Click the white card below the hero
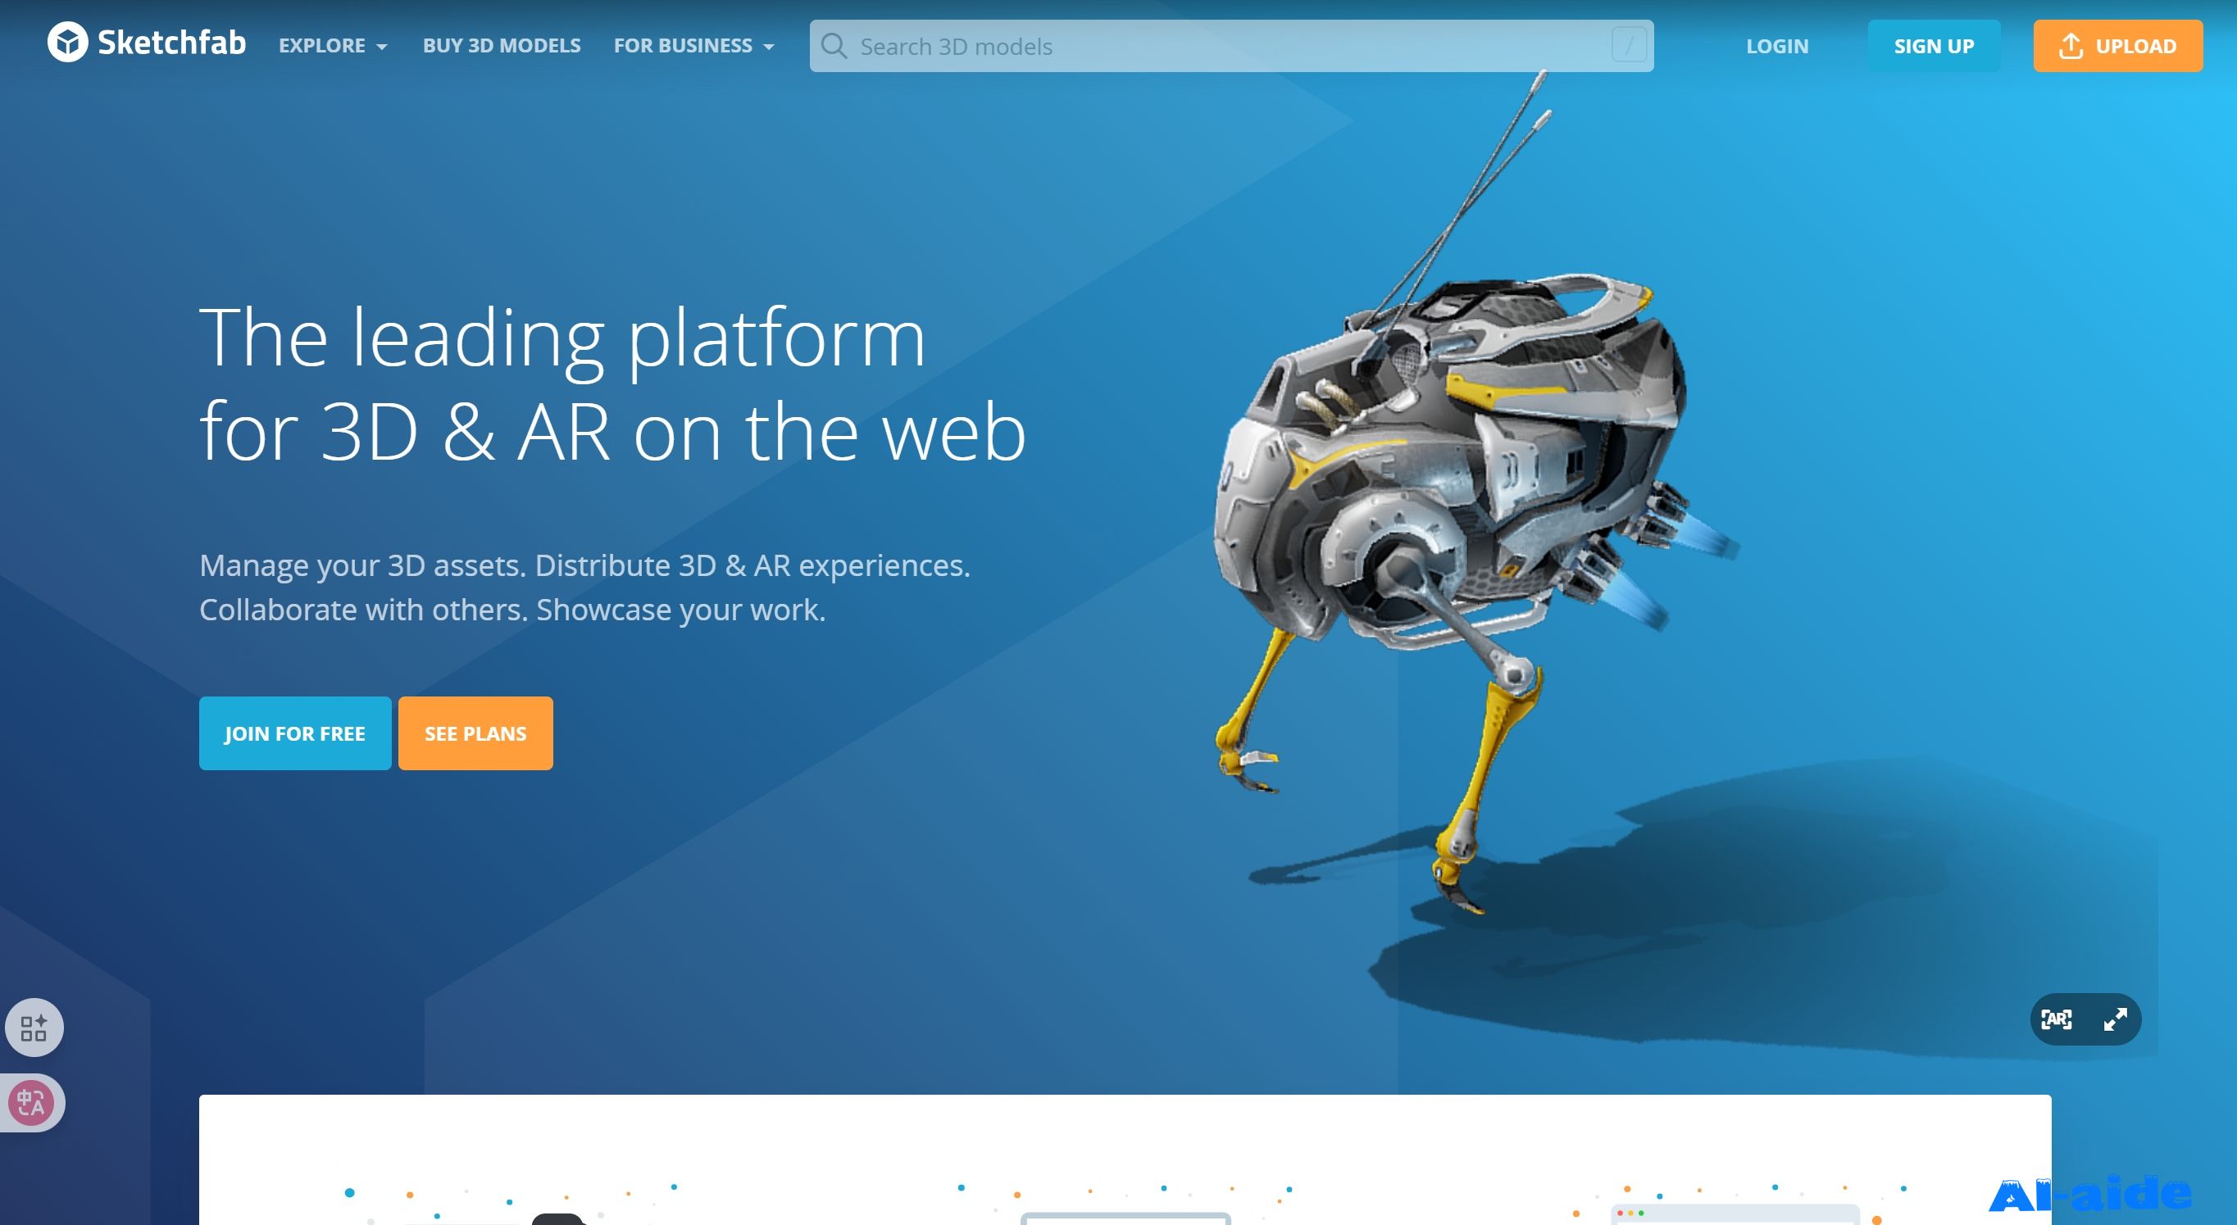2237x1225 pixels. coord(1125,1146)
